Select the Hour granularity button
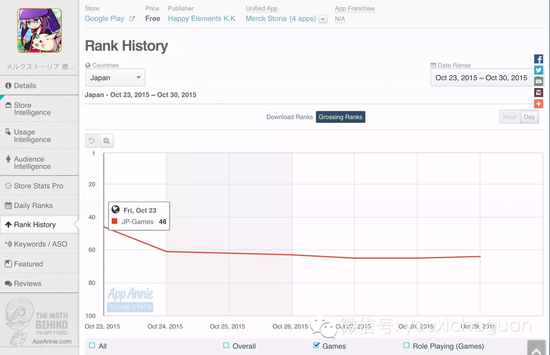 click(x=509, y=117)
